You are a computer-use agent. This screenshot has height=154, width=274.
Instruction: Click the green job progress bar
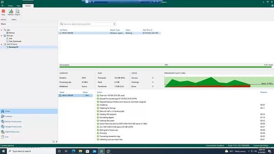click(166, 67)
